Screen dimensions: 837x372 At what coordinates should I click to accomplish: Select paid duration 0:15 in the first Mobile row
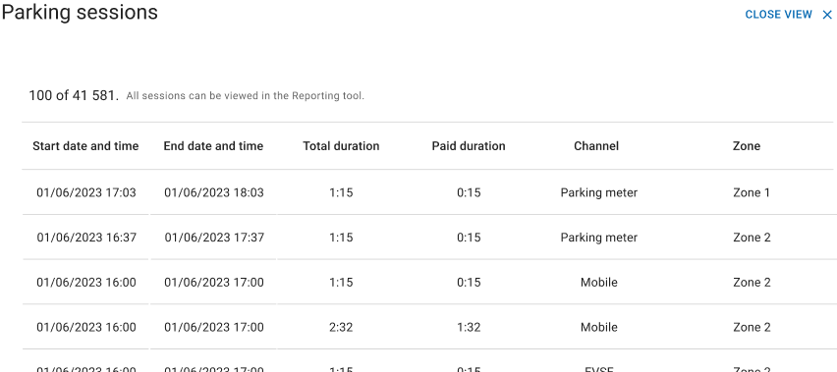point(469,282)
